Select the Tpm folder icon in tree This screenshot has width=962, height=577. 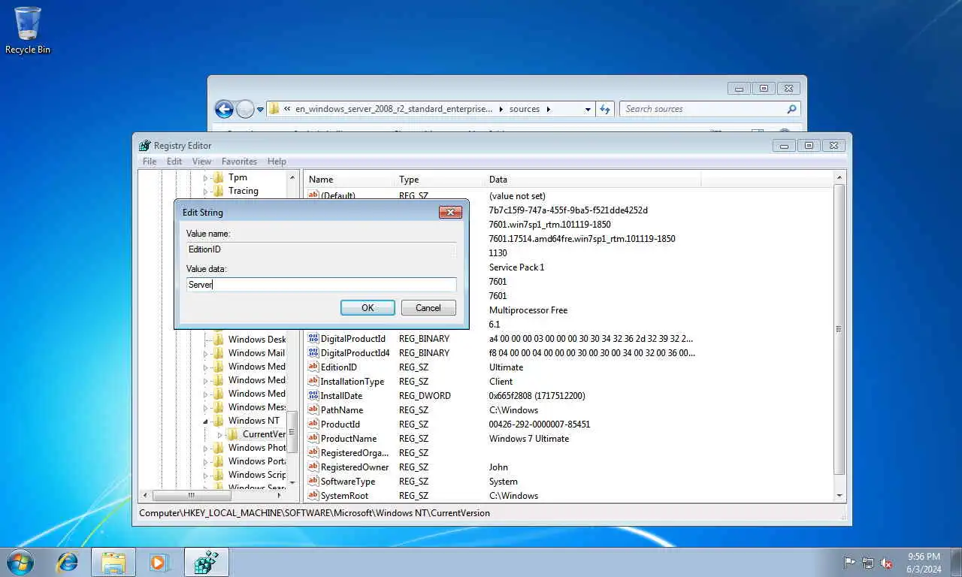[218, 177]
